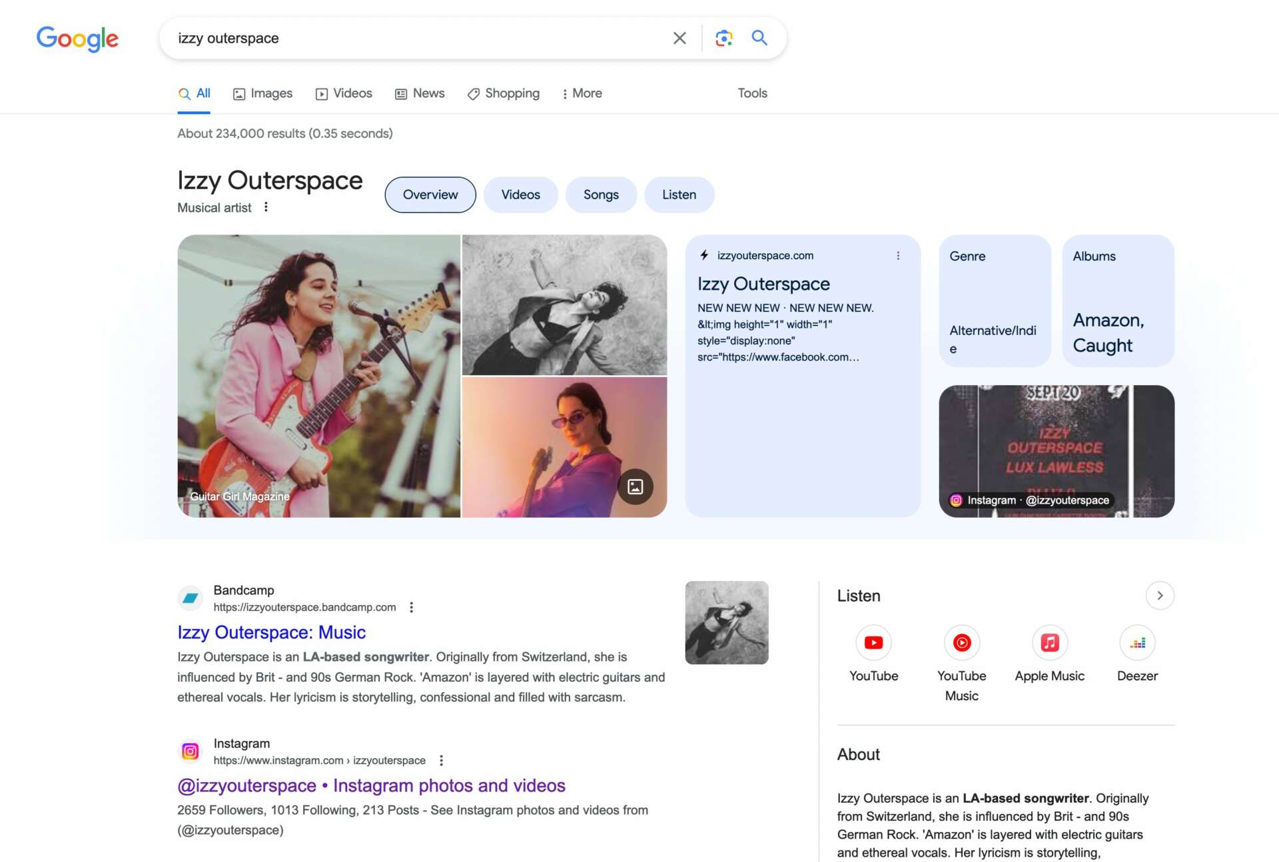The width and height of the screenshot is (1279, 862).
Task: Open the @izzyouterspace Instagram result link
Action: coord(371,785)
